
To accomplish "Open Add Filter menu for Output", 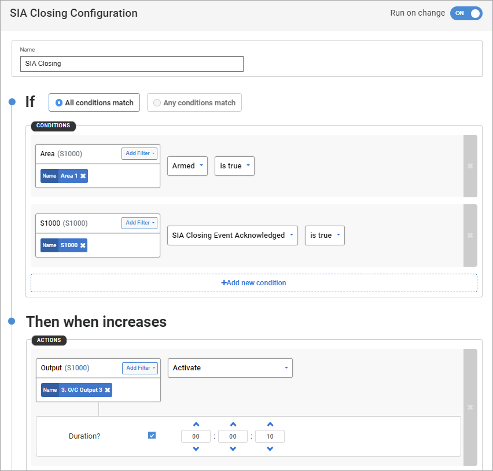I will click(x=139, y=368).
